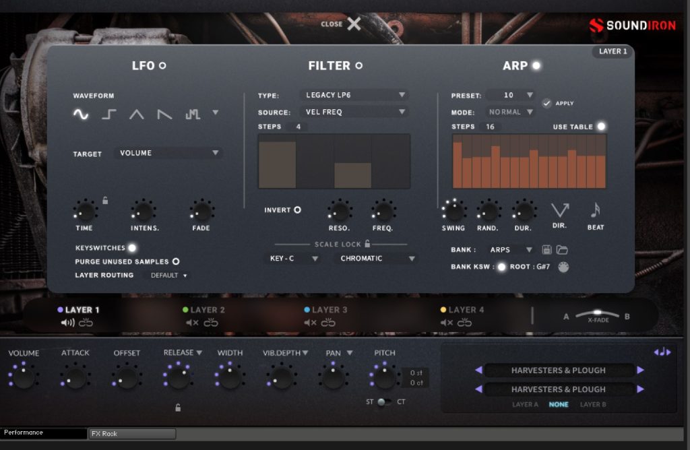The image size is (690, 450).
Task: Toggle the Keyswitches switch
Action: click(132, 248)
